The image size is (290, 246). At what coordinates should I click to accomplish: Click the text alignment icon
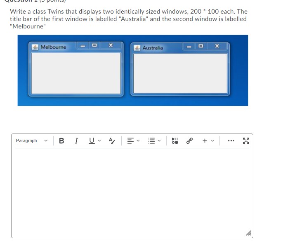pyautogui.click(x=130, y=141)
